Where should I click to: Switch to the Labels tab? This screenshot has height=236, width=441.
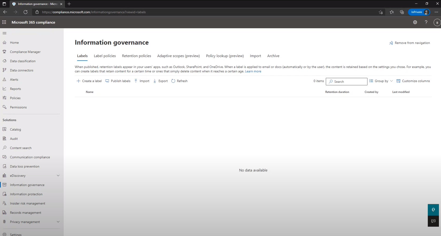coord(82,56)
